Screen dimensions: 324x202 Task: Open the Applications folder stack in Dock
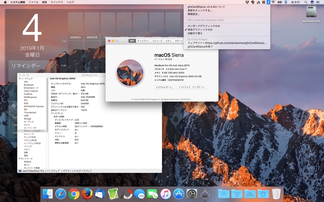click(x=224, y=194)
